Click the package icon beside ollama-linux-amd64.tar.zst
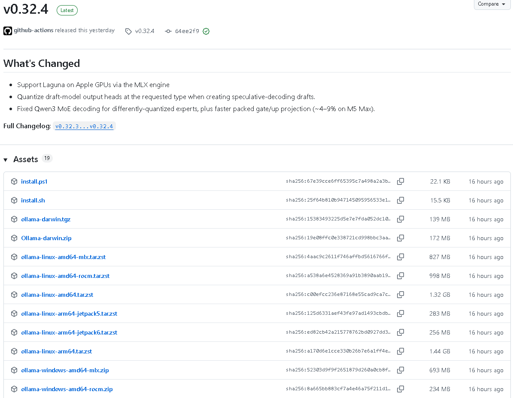The width and height of the screenshot is (513, 398). click(14, 295)
